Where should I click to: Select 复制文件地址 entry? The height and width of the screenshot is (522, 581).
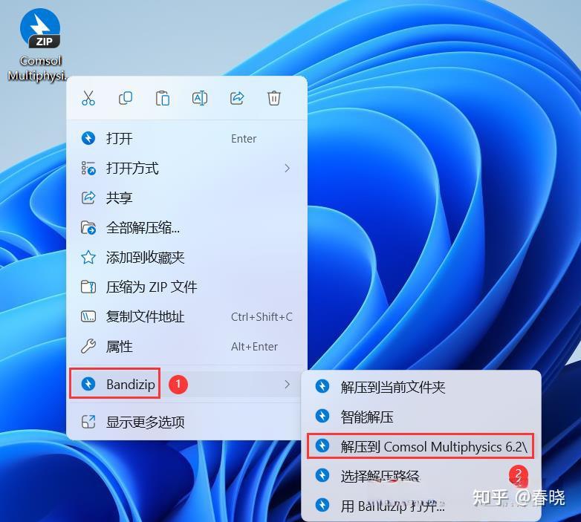coord(186,316)
